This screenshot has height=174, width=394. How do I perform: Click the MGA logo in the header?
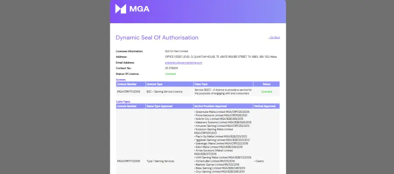coord(132,9)
